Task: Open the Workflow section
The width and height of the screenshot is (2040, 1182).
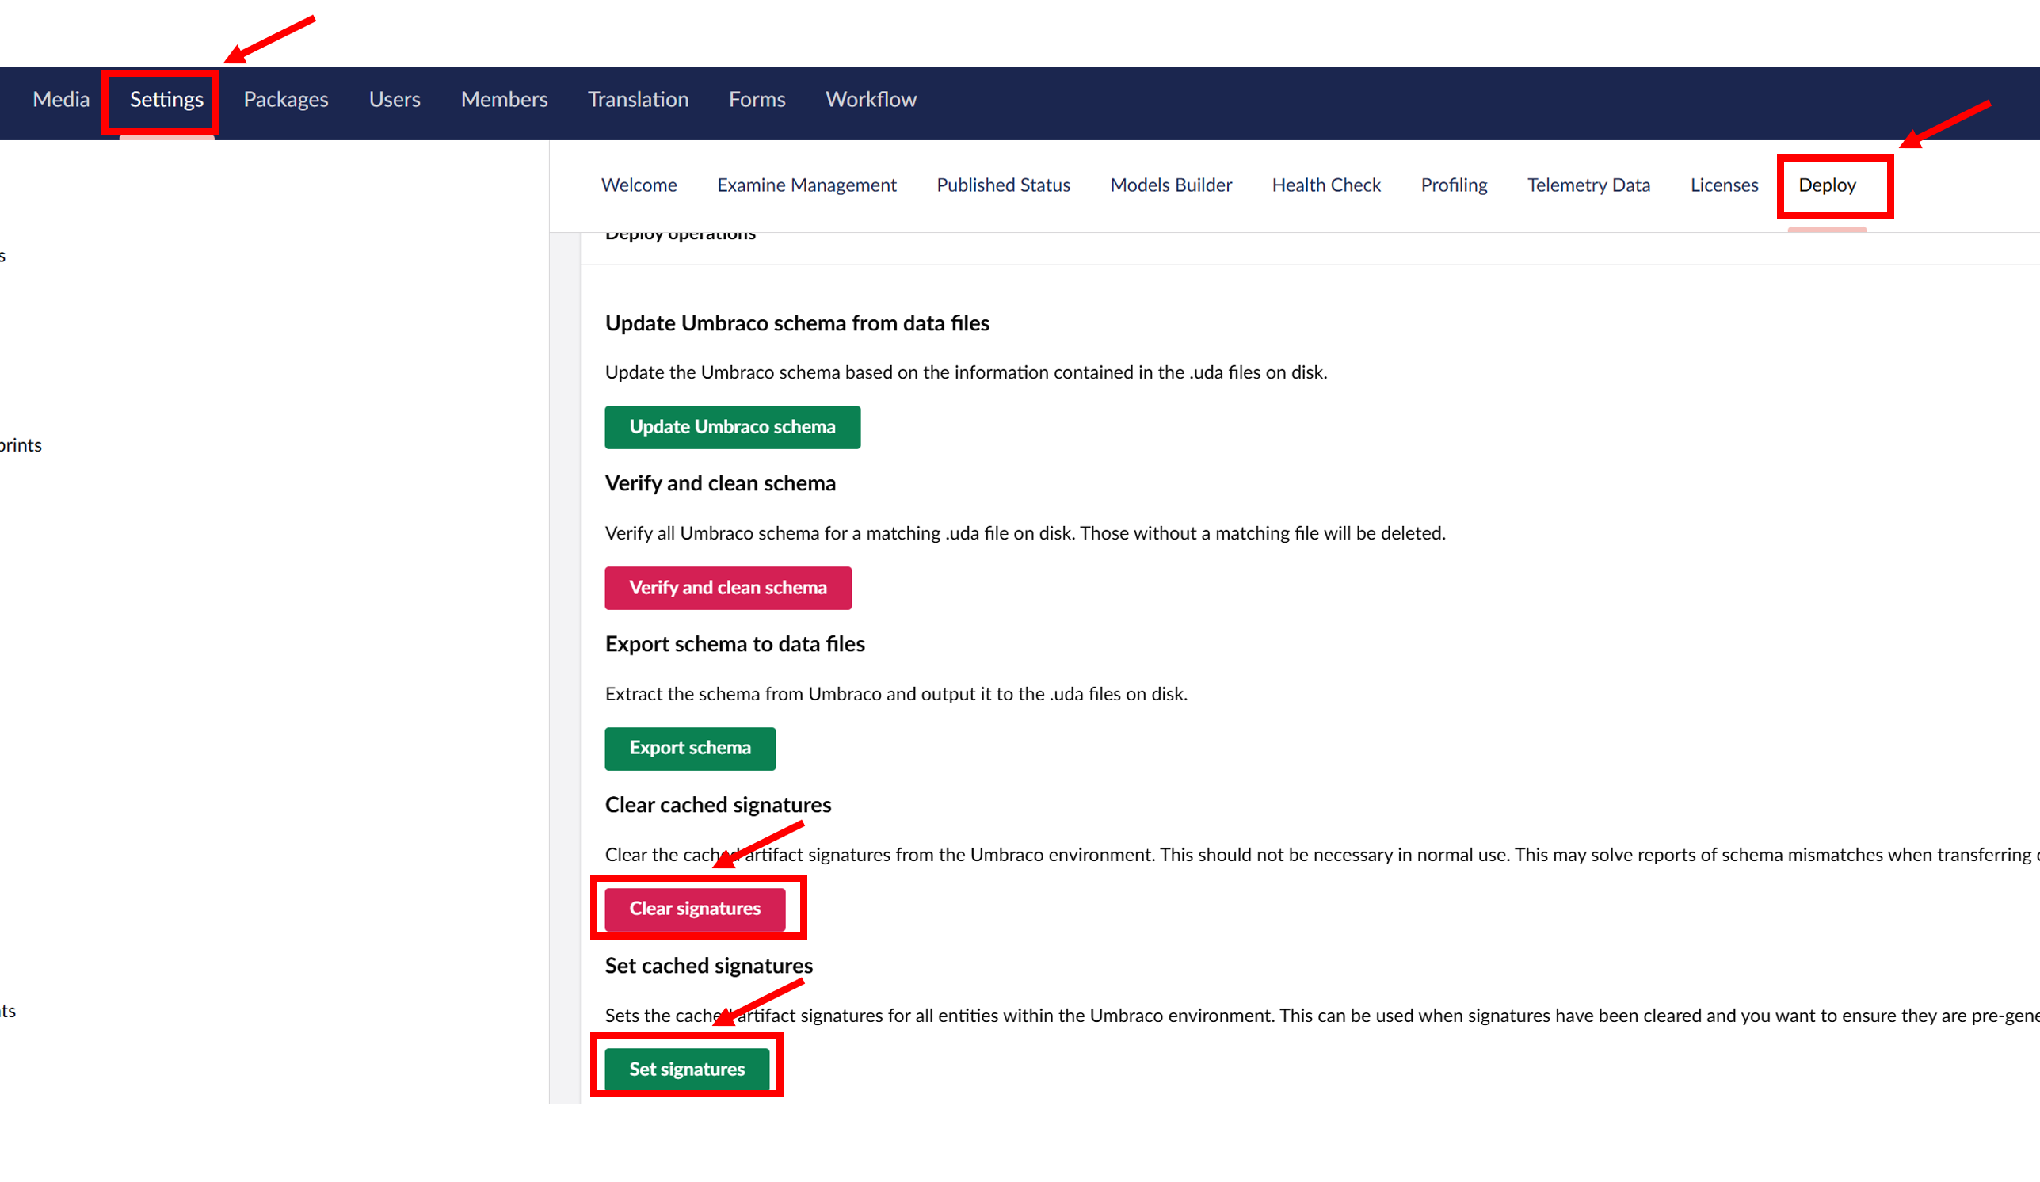Action: coord(870,100)
